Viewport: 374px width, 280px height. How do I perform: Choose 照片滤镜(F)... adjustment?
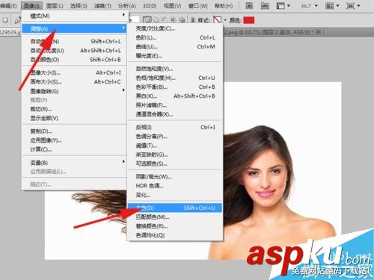pyautogui.click(x=174, y=105)
